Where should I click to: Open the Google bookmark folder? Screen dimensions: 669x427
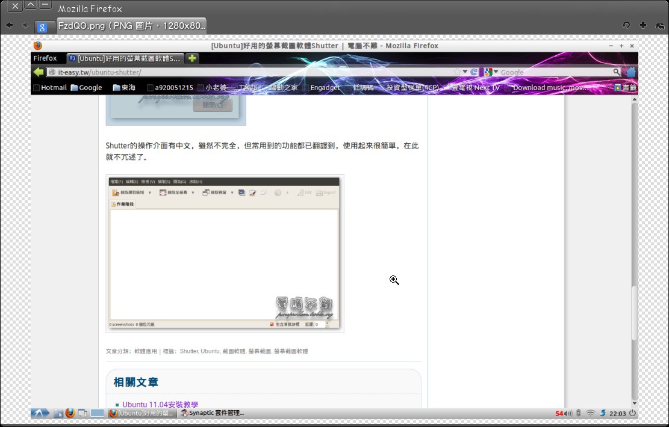tap(86, 88)
